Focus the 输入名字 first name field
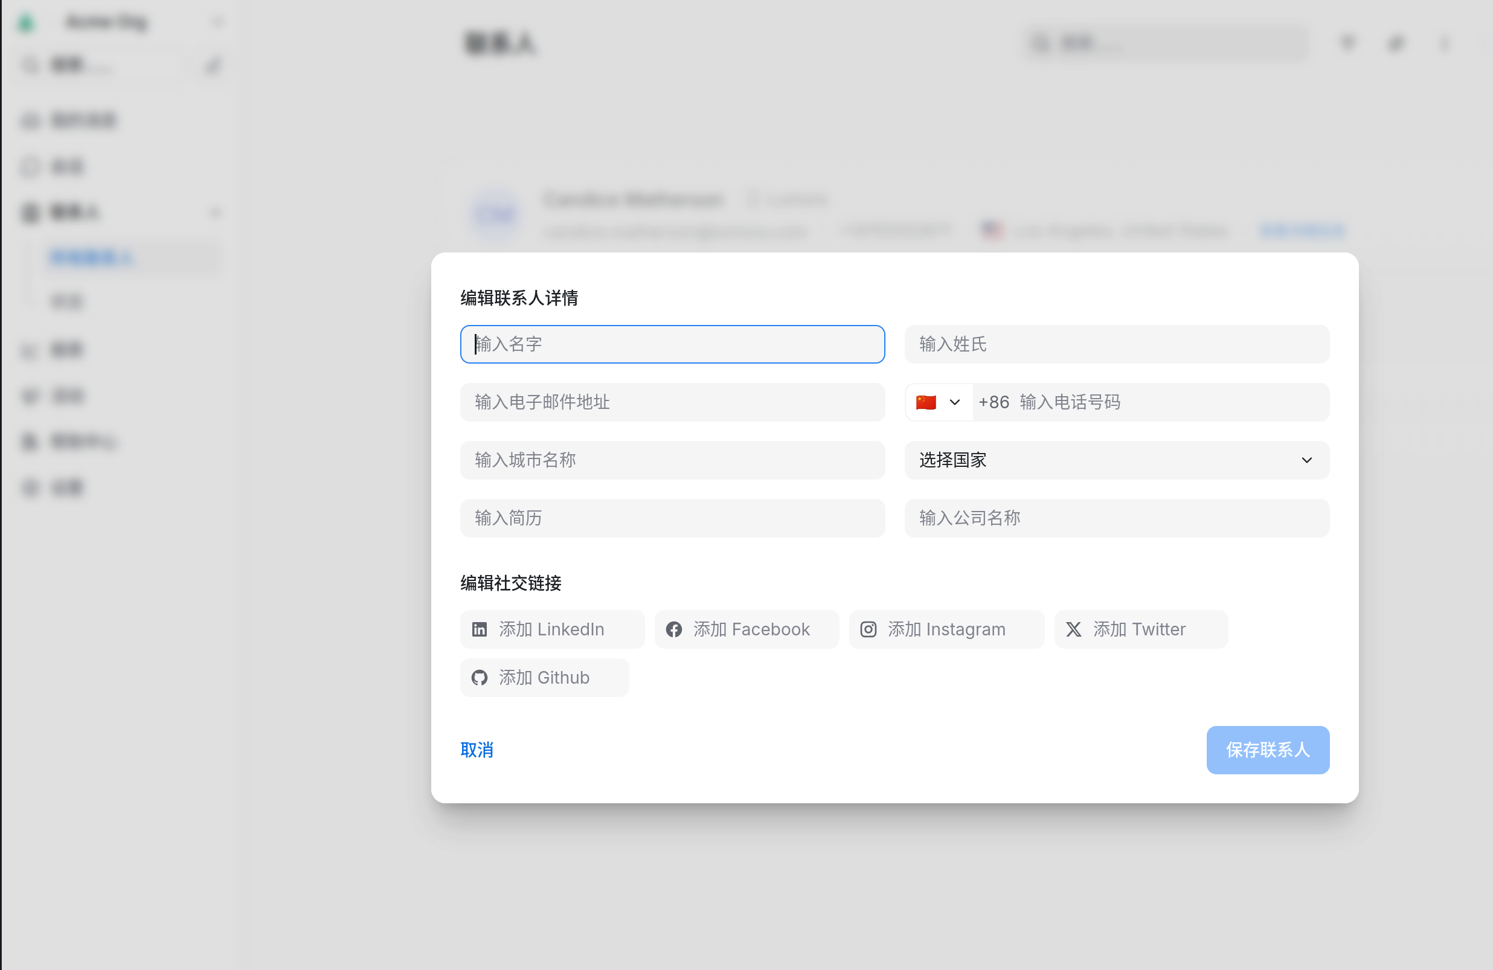 pyautogui.click(x=672, y=344)
